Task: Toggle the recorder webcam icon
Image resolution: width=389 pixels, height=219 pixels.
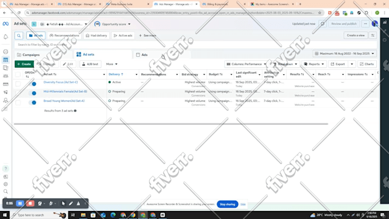Action: click(x=39, y=204)
